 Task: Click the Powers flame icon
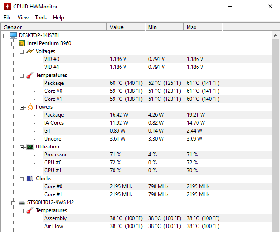30,107
